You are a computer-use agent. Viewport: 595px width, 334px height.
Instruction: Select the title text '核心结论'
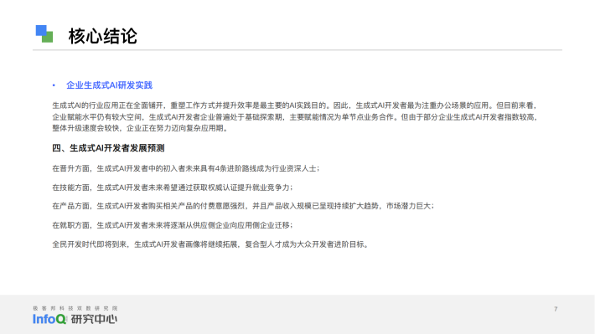(102, 36)
